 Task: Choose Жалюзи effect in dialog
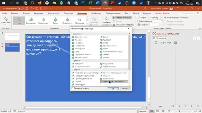tap(78, 40)
